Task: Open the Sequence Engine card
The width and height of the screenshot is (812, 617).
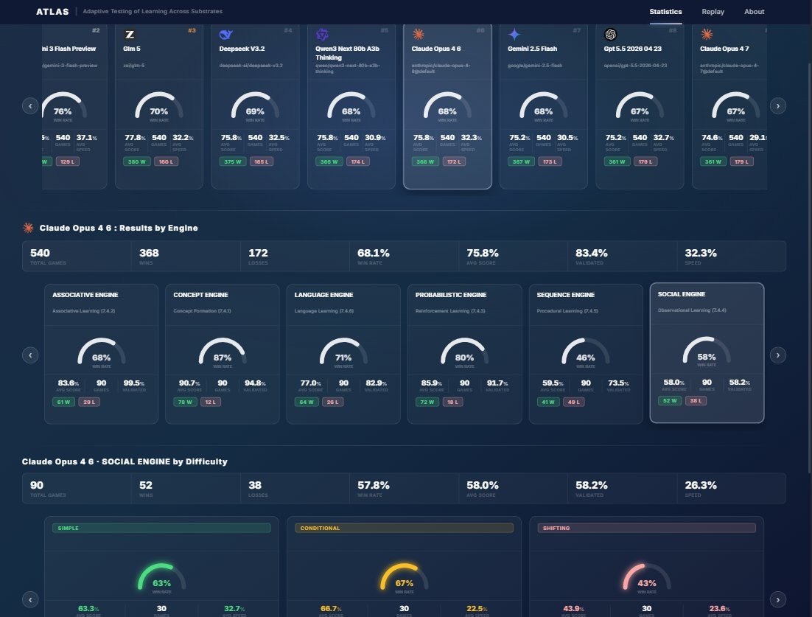Action: coord(586,354)
